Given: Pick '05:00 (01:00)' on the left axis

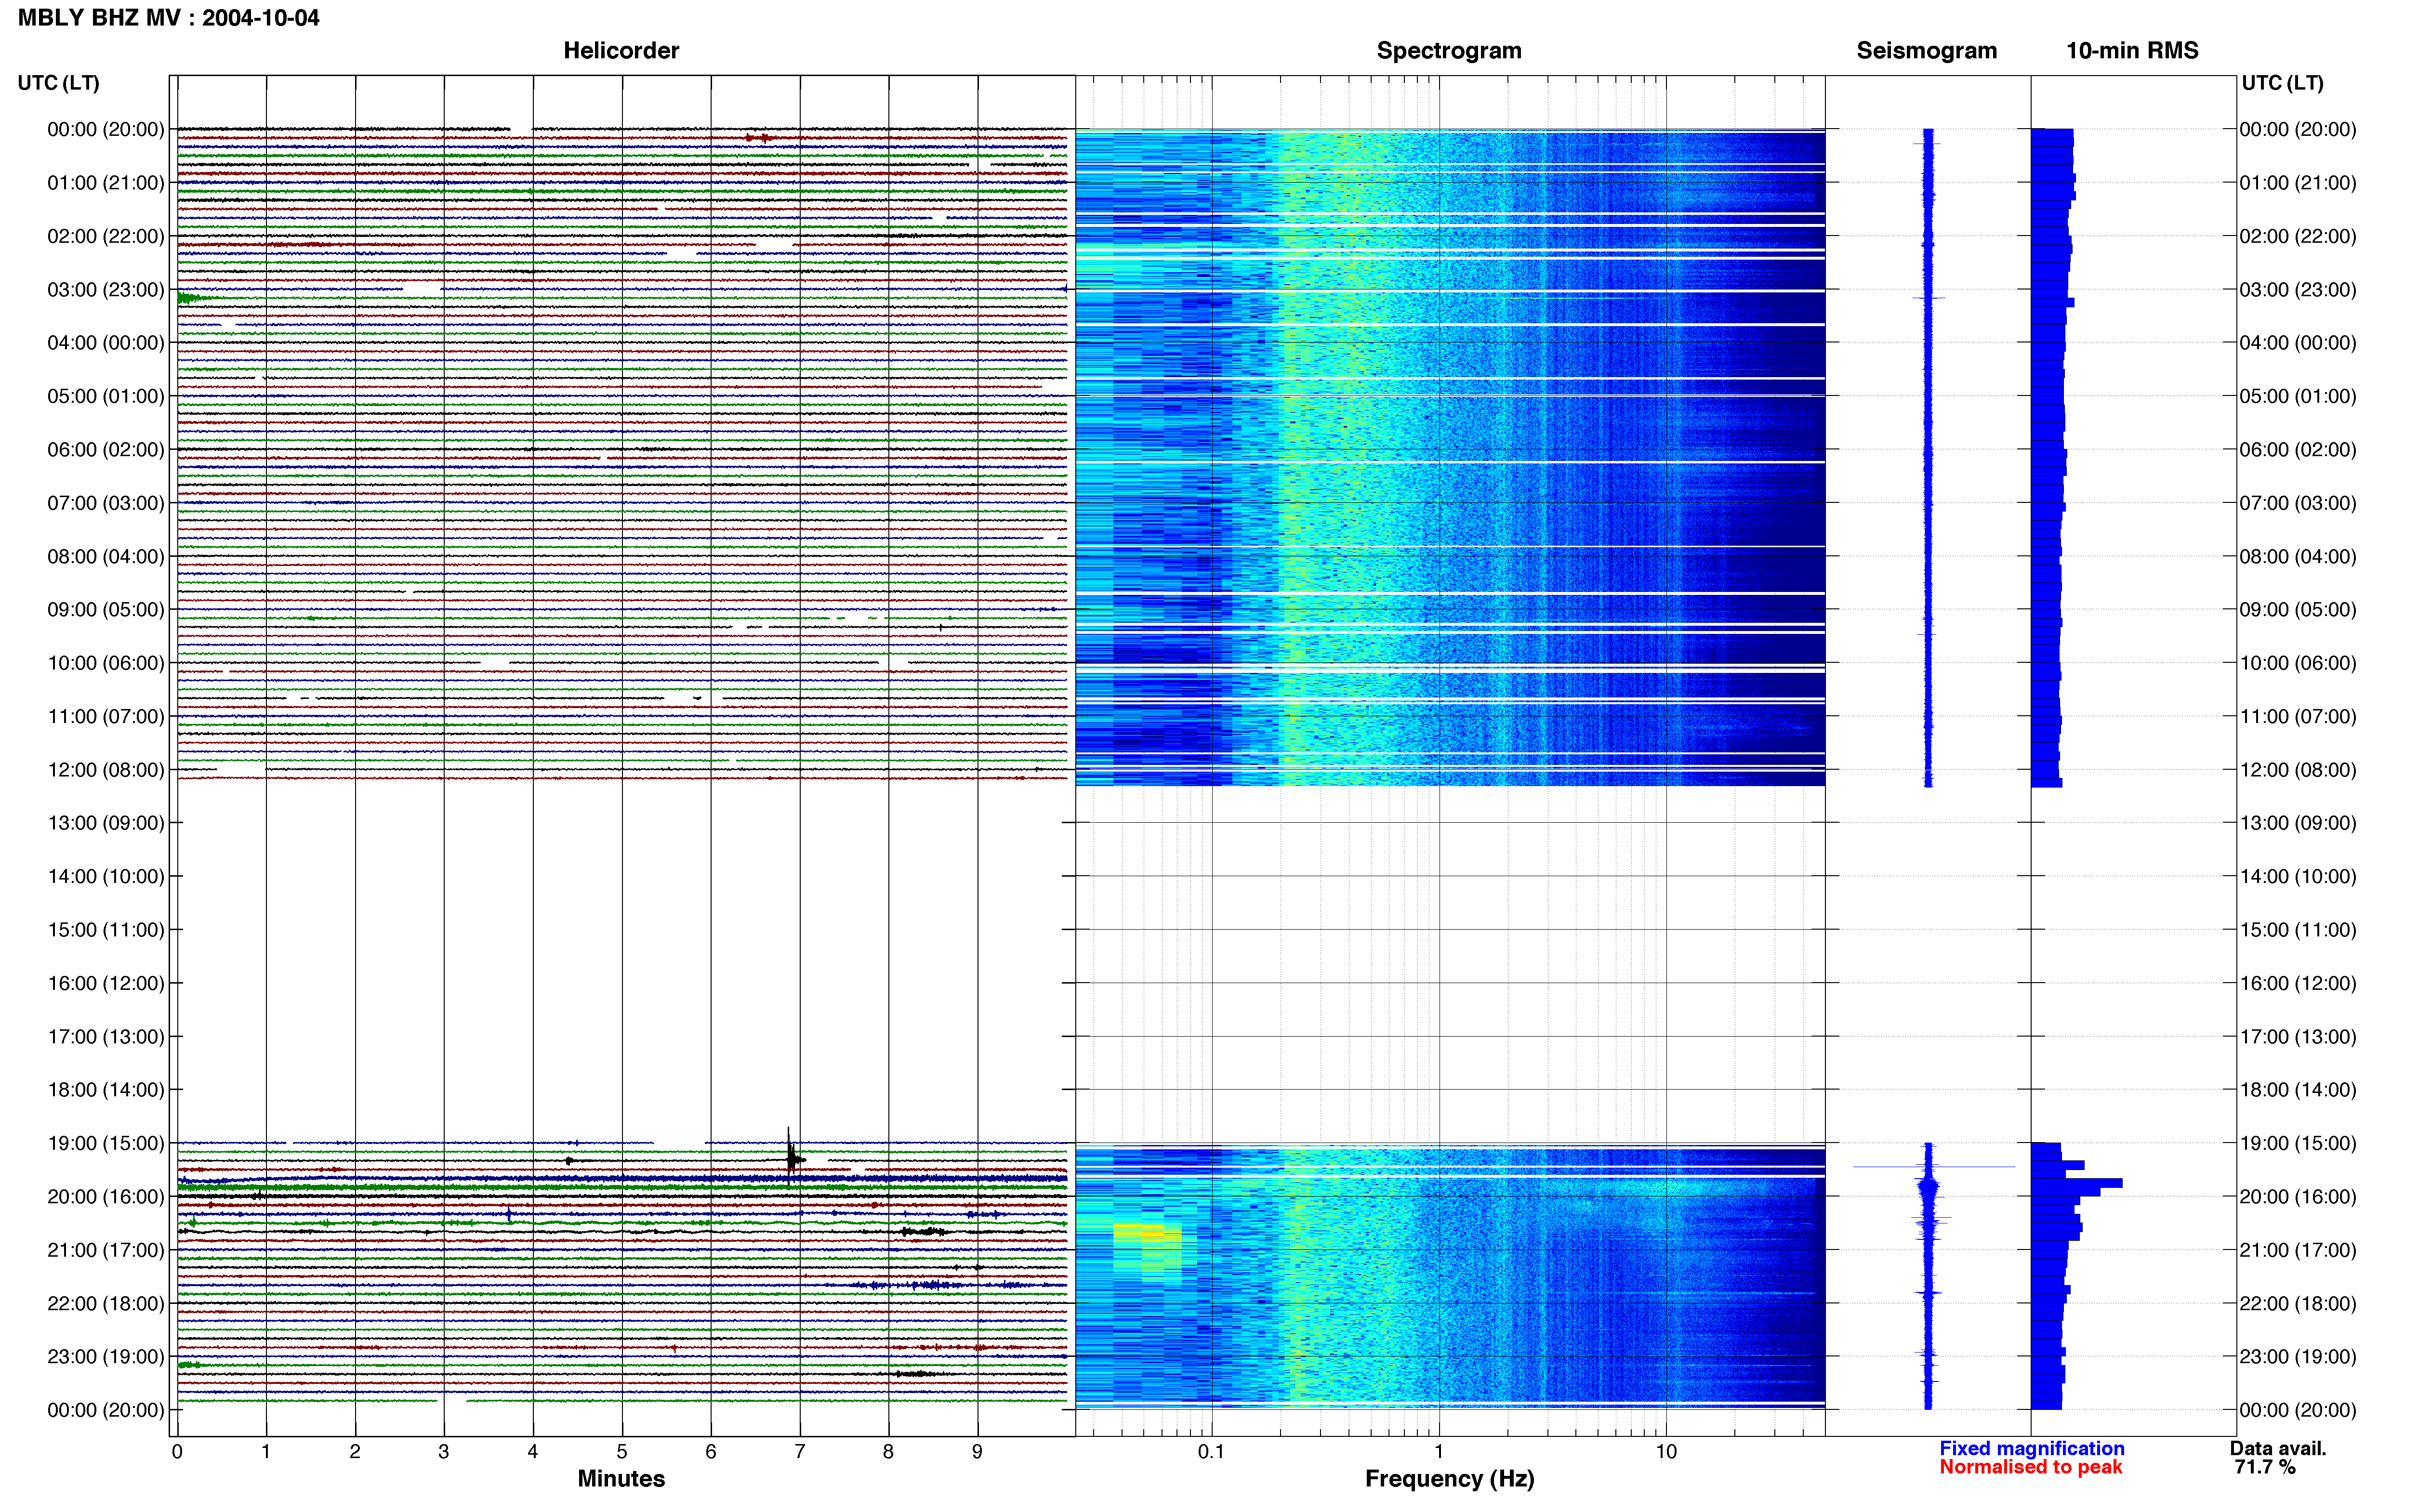Looking at the screenshot, I should 106,396.
